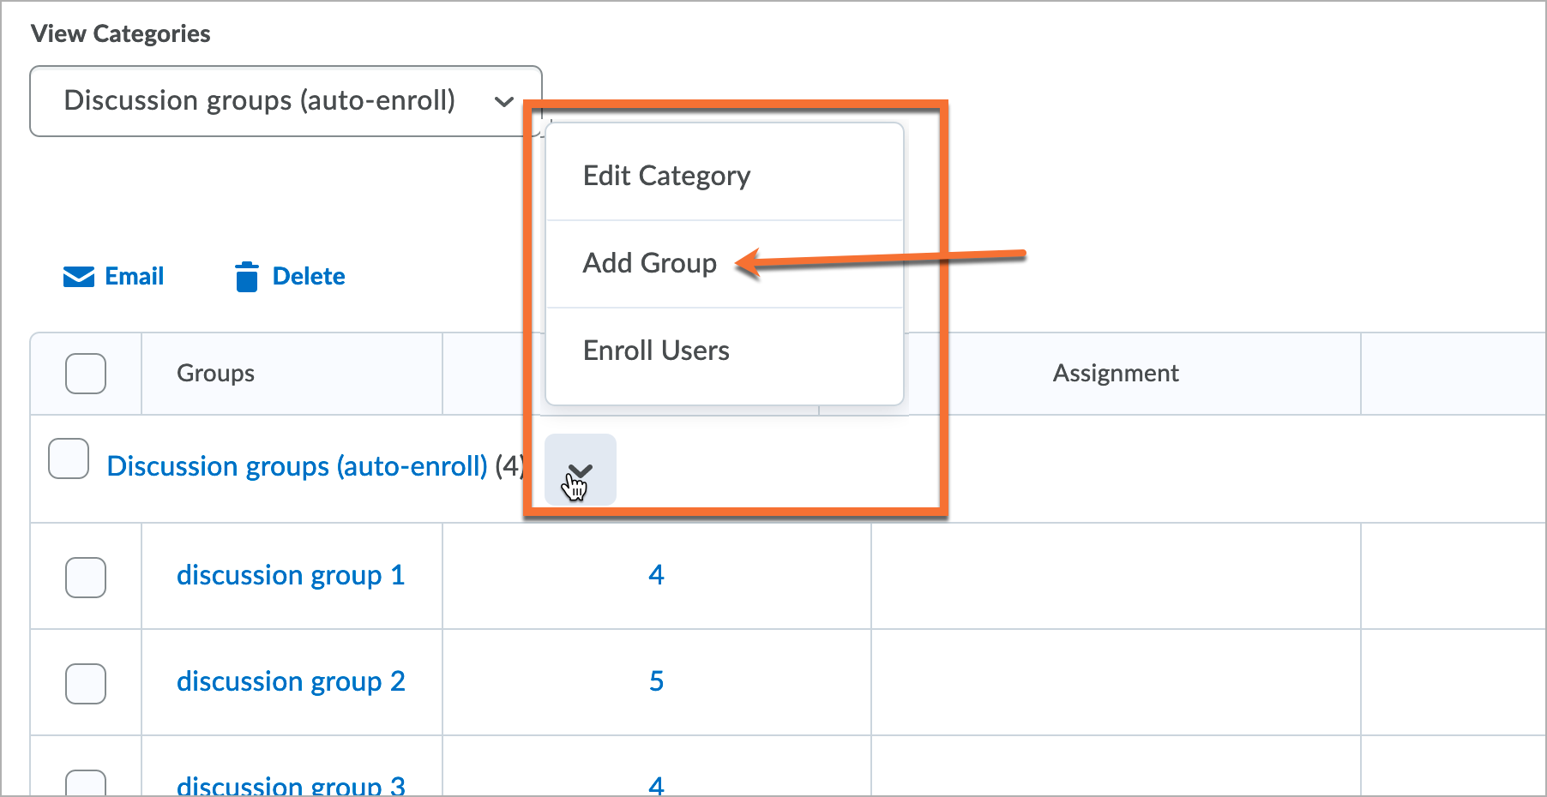Screen dimensions: 1547x797
Task: Click the Email envelope icon
Action: (x=79, y=277)
